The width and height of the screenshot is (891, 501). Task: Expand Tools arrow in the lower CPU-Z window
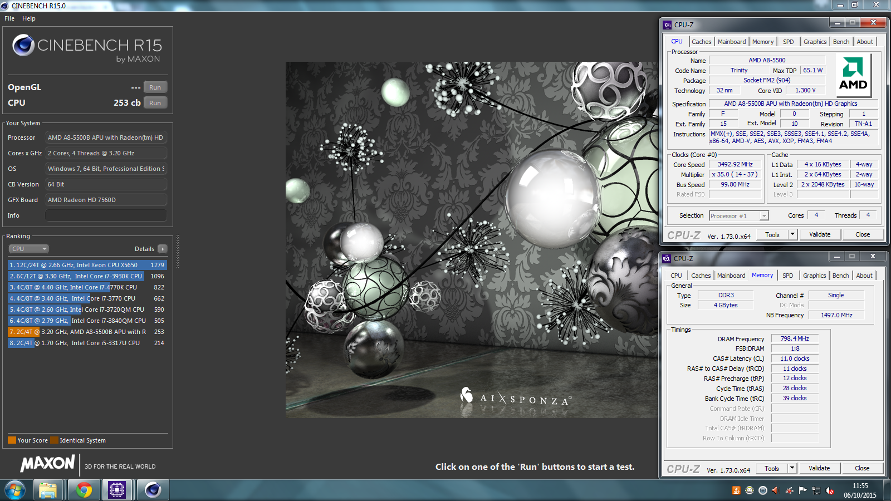(792, 468)
